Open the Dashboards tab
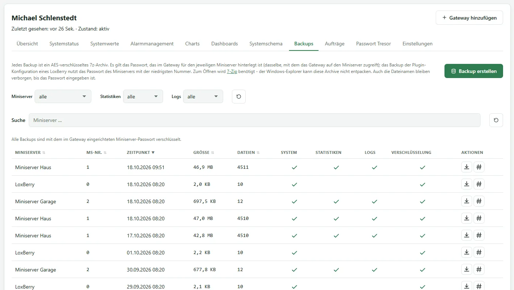This screenshot has height=290, width=514. [225, 44]
